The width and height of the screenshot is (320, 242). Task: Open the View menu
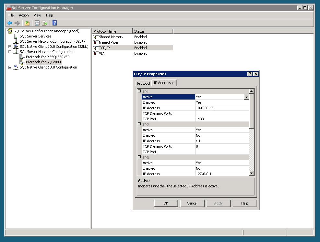click(x=37, y=15)
